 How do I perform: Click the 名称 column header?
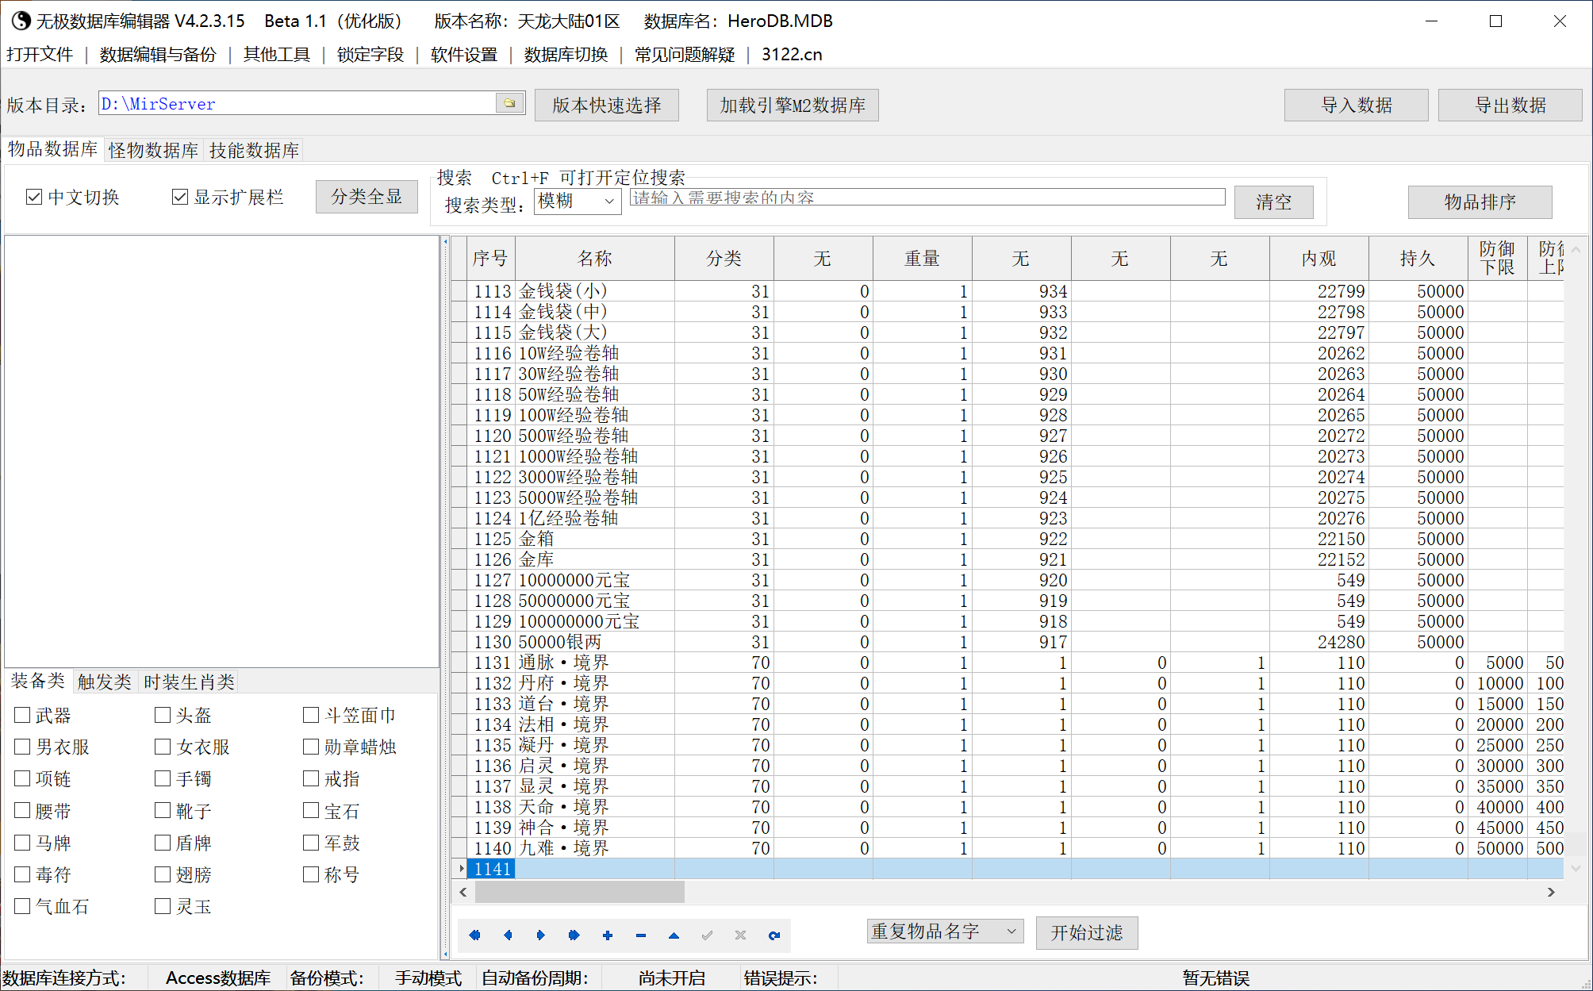(x=595, y=258)
